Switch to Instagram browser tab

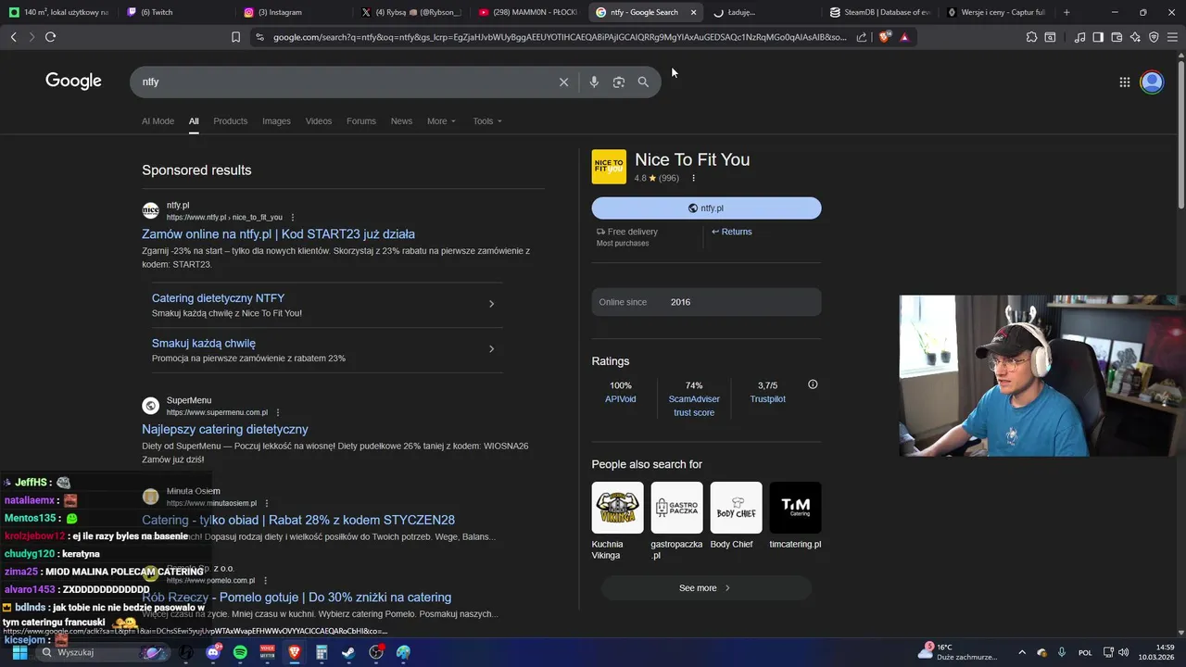[x=292, y=12]
